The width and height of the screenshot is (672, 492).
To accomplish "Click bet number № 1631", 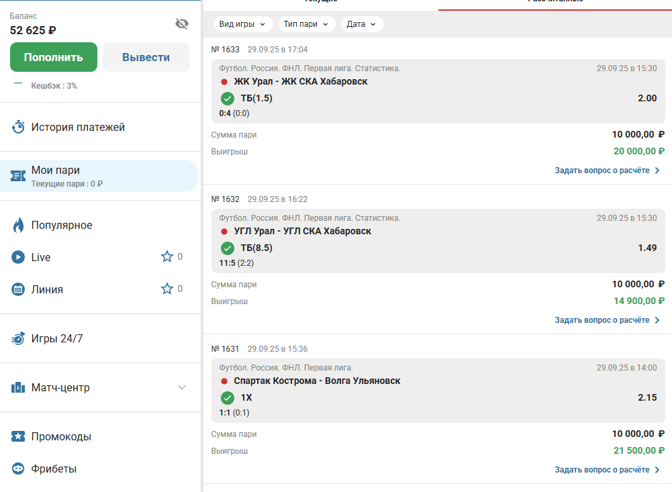I will [225, 348].
